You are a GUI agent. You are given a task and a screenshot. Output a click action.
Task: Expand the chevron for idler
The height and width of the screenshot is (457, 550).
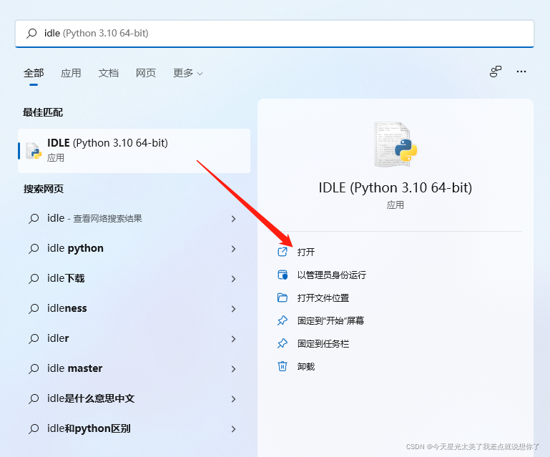tap(234, 339)
